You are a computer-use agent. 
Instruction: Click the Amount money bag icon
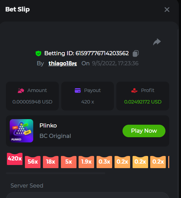[21, 90]
